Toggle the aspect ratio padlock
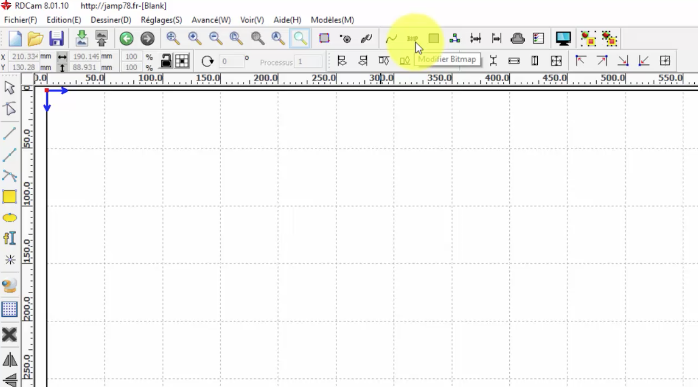698x387 pixels. pyautogui.click(x=166, y=61)
